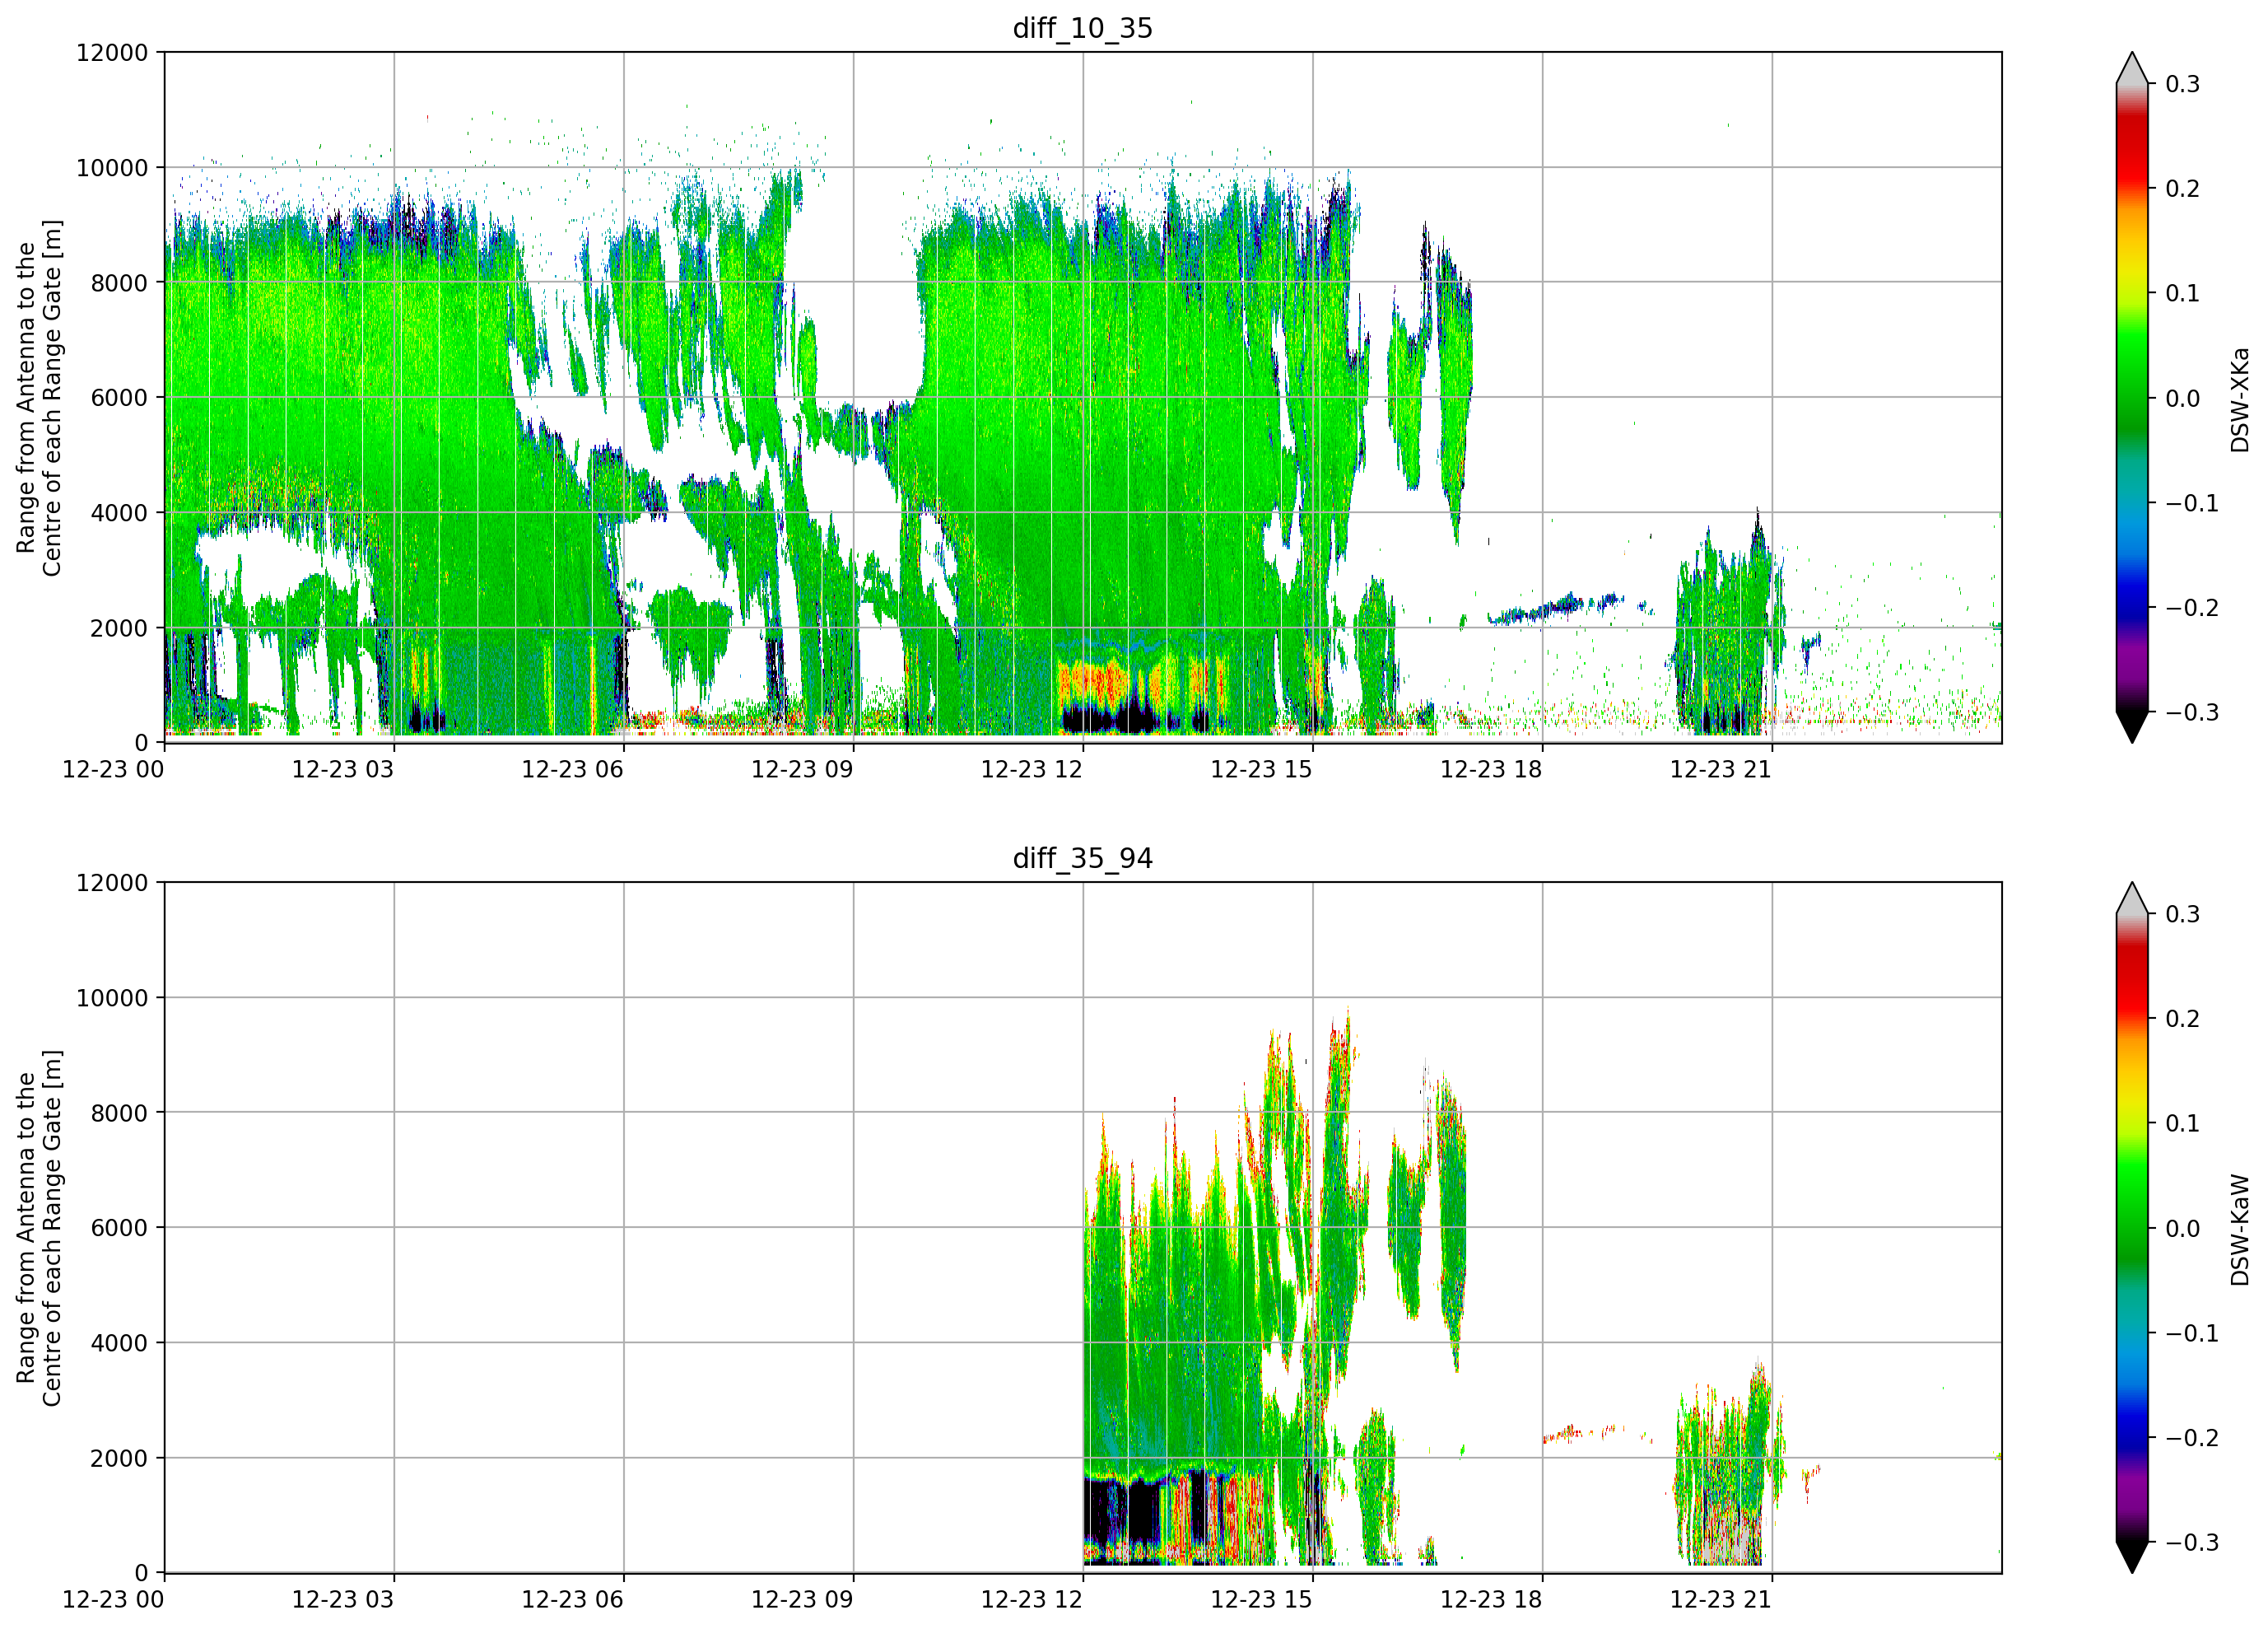Click the 12-23 12 x-tick under diff_35_94

(x=1032, y=1600)
